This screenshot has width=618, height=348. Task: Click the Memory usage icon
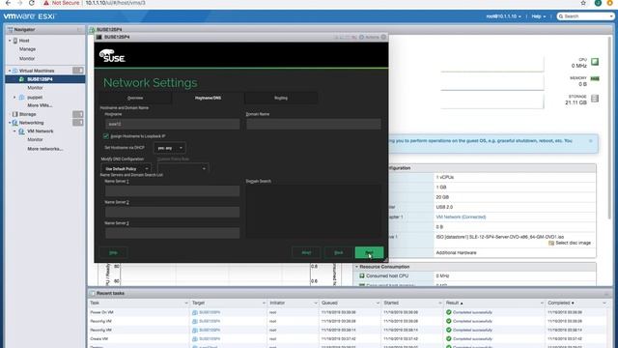595,79
